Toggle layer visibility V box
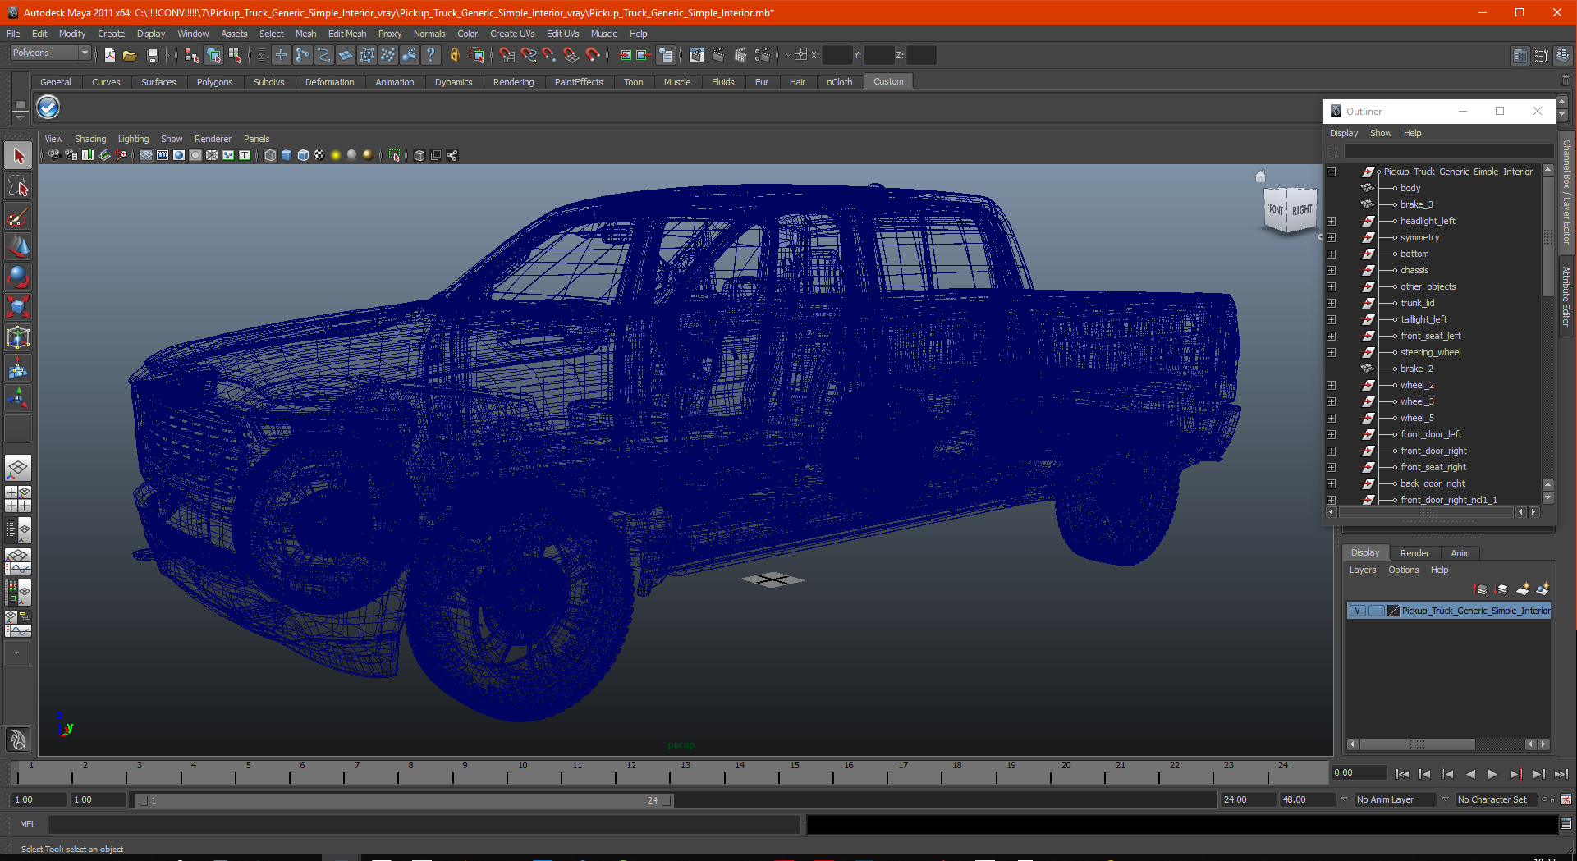This screenshot has height=861, width=1577. click(1358, 611)
